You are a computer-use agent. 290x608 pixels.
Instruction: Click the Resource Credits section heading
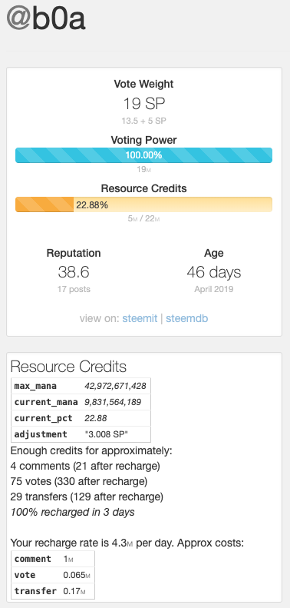(x=68, y=367)
